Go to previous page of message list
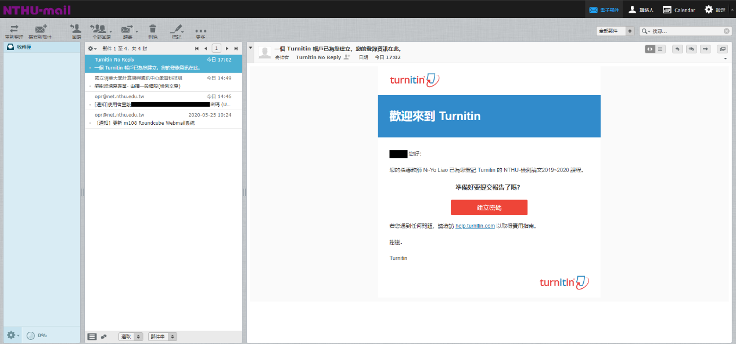Screen dimensions: 736x344 pyautogui.click(x=206, y=49)
